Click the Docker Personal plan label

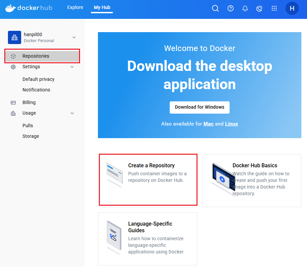(39, 41)
